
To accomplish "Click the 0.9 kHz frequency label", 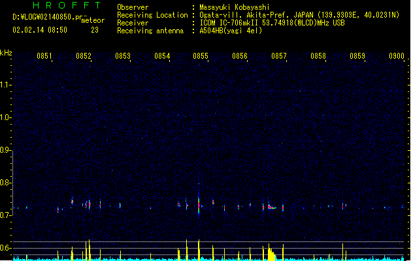I will [5, 150].
